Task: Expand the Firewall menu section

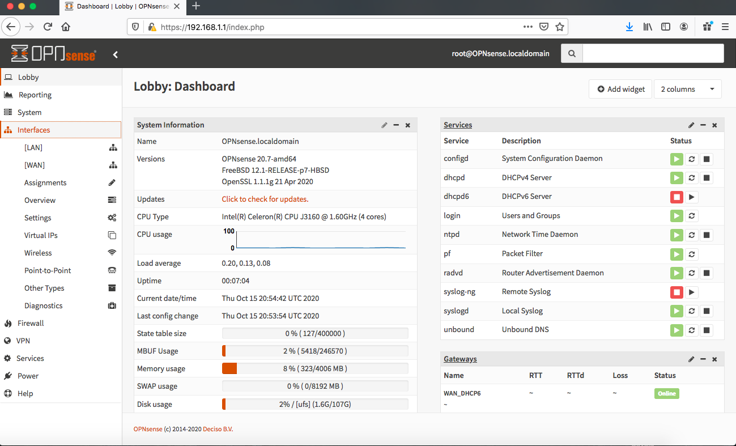Action: (61, 324)
